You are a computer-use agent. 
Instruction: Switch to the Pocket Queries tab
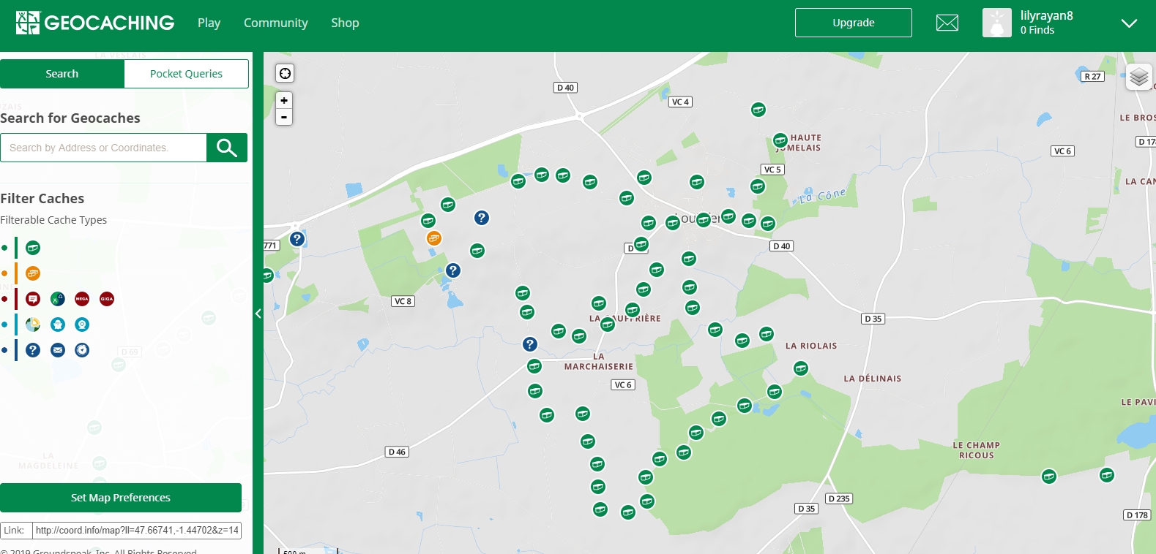click(x=186, y=74)
